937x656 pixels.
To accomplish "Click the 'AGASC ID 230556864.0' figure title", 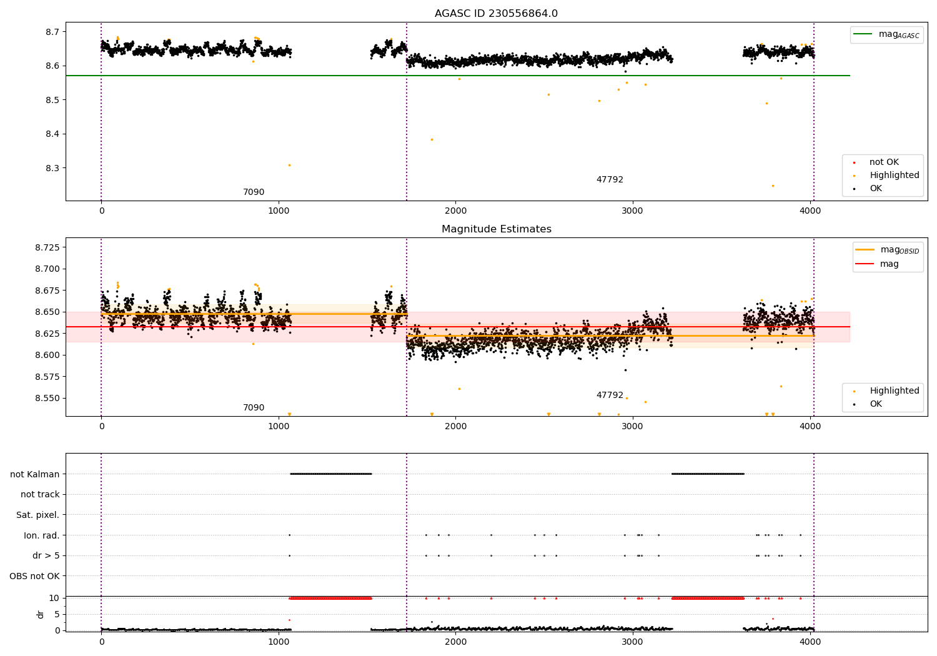I will click(x=496, y=14).
